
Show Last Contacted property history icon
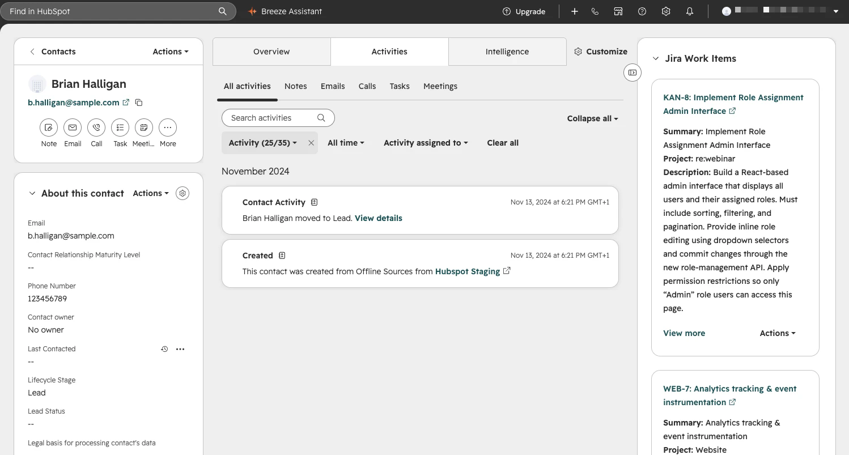(x=164, y=349)
